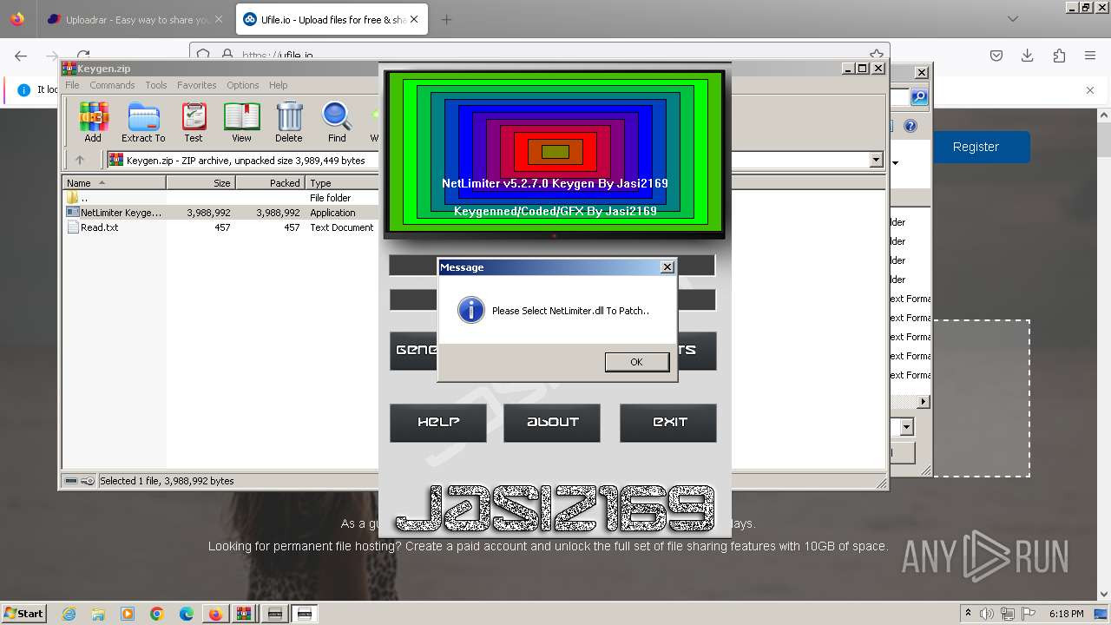Viewport: 1111px width, 625px height.
Task: Click the View file icon in WinRAR
Action: click(241, 122)
